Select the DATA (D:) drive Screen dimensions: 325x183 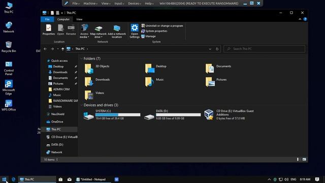coord(172,115)
